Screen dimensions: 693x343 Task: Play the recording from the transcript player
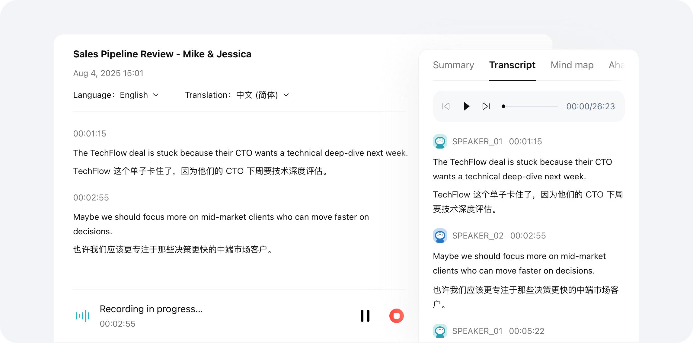466,106
